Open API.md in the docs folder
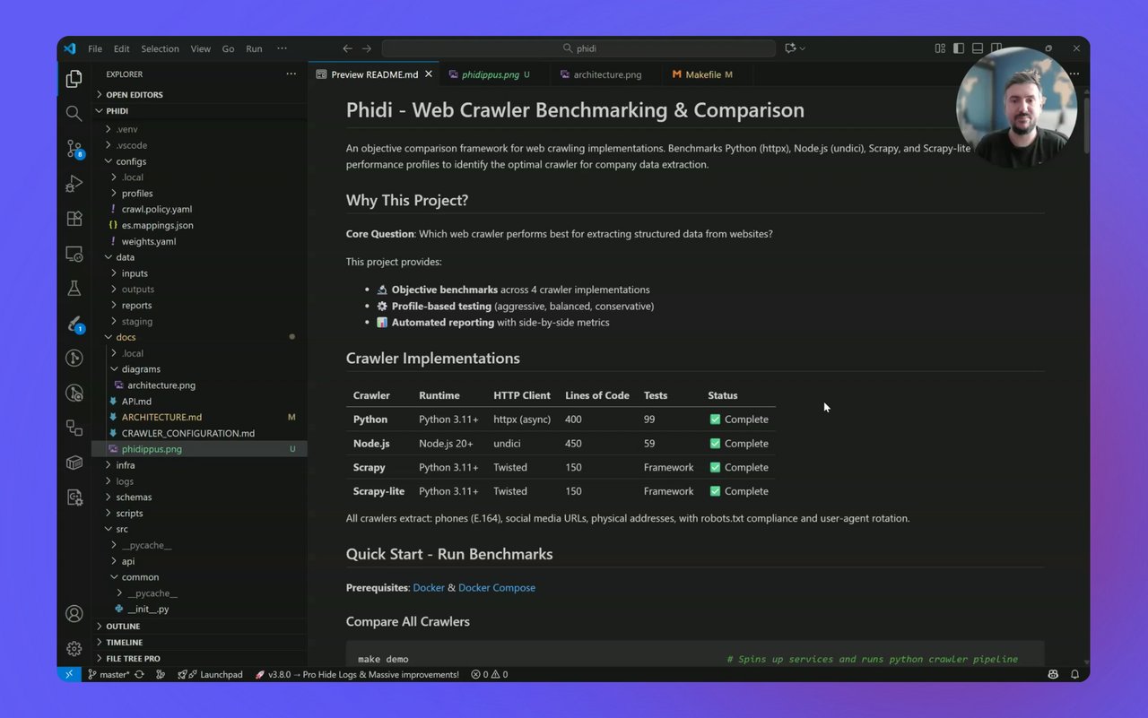Viewport: 1148px width, 718px height. click(x=200, y=402)
